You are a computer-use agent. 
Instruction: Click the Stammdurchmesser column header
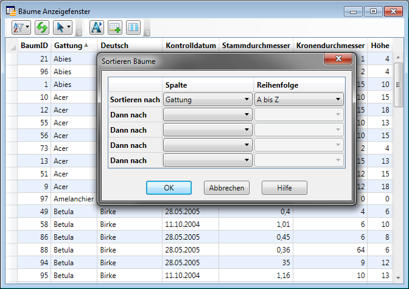(x=256, y=46)
